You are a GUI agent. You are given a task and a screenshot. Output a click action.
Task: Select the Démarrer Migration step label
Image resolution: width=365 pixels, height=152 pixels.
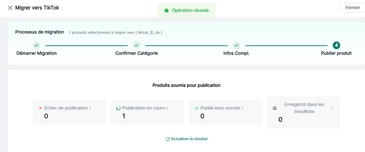coord(36,53)
